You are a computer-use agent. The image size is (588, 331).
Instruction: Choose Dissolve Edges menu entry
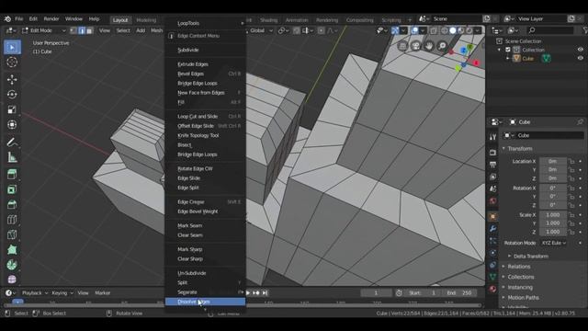pyautogui.click(x=205, y=302)
